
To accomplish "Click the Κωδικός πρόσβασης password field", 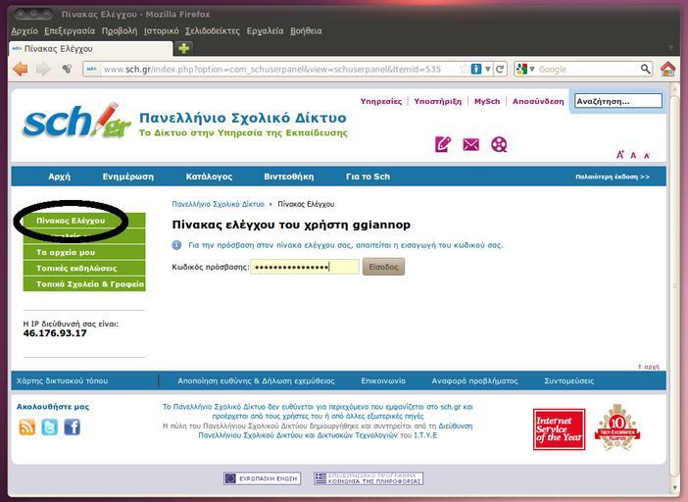I will click(x=304, y=267).
